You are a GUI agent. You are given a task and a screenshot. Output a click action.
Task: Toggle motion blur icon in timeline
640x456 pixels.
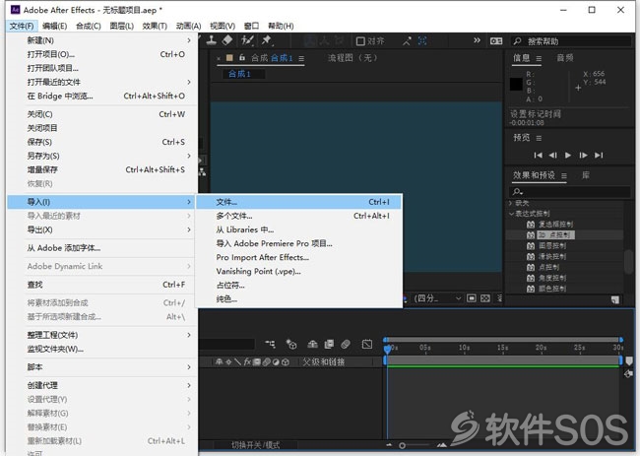coord(346,344)
